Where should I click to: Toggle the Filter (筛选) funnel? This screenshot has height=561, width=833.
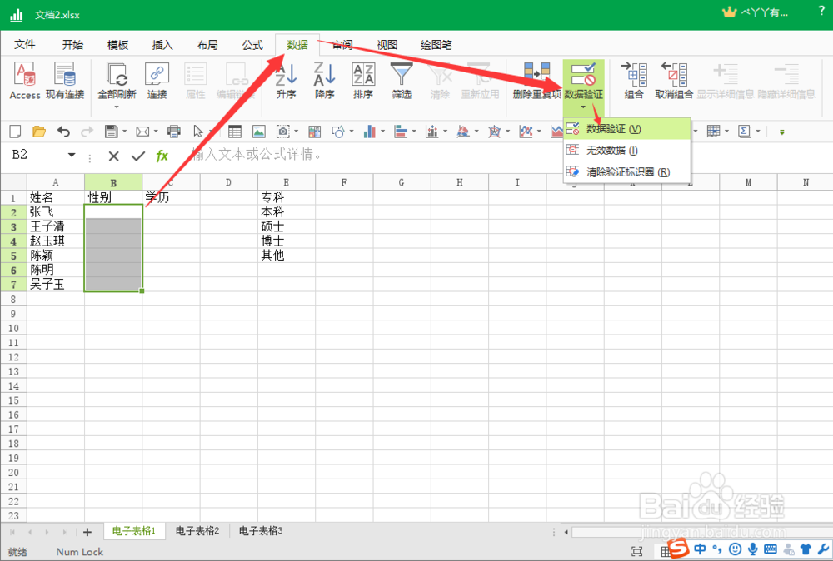pyautogui.click(x=402, y=74)
